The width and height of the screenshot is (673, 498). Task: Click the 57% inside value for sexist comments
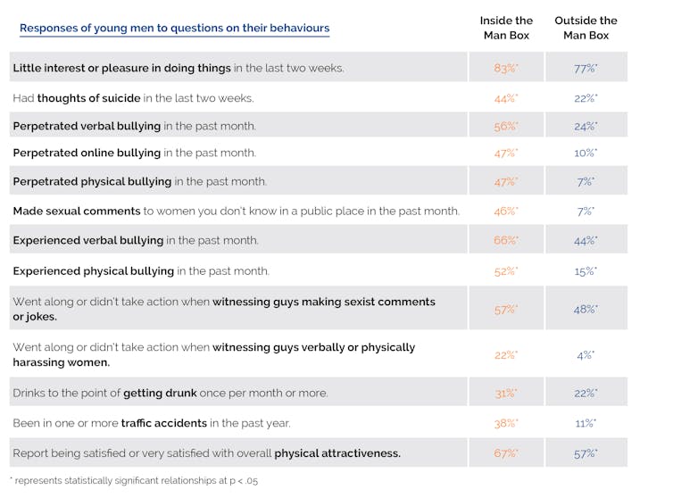505,310
